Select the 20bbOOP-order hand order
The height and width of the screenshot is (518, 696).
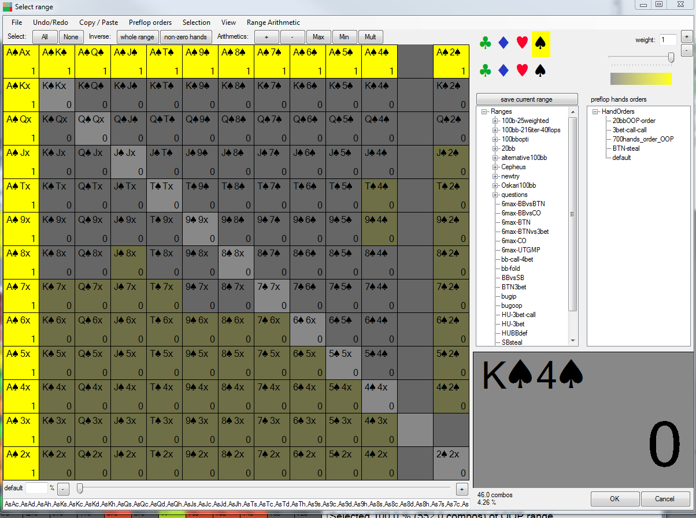(x=634, y=121)
